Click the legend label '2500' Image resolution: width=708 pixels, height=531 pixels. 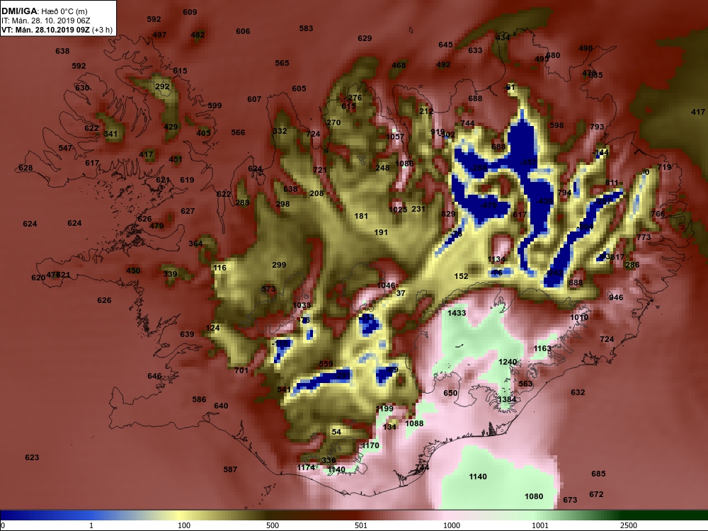click(x=629, y=525)
